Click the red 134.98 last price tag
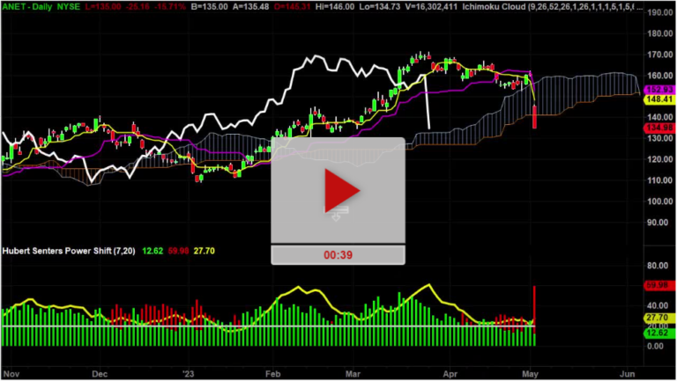This screenshot has height=381, width=677. [658, 128]
